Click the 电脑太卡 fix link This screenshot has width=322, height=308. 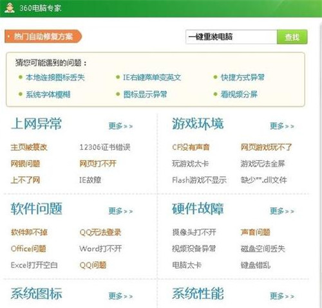[187, 265]
